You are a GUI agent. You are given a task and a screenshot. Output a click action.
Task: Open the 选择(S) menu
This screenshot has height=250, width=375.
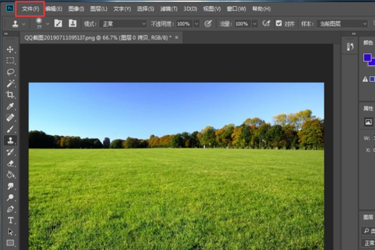click(x=145, y=9)
